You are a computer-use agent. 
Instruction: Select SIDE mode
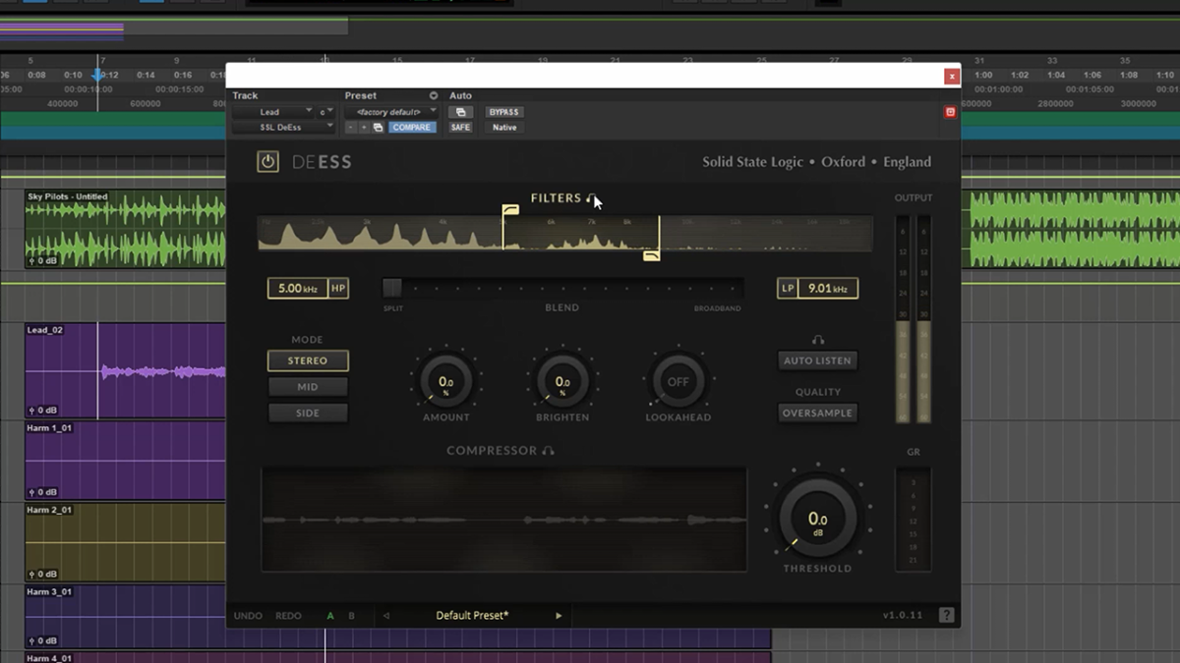308,414
